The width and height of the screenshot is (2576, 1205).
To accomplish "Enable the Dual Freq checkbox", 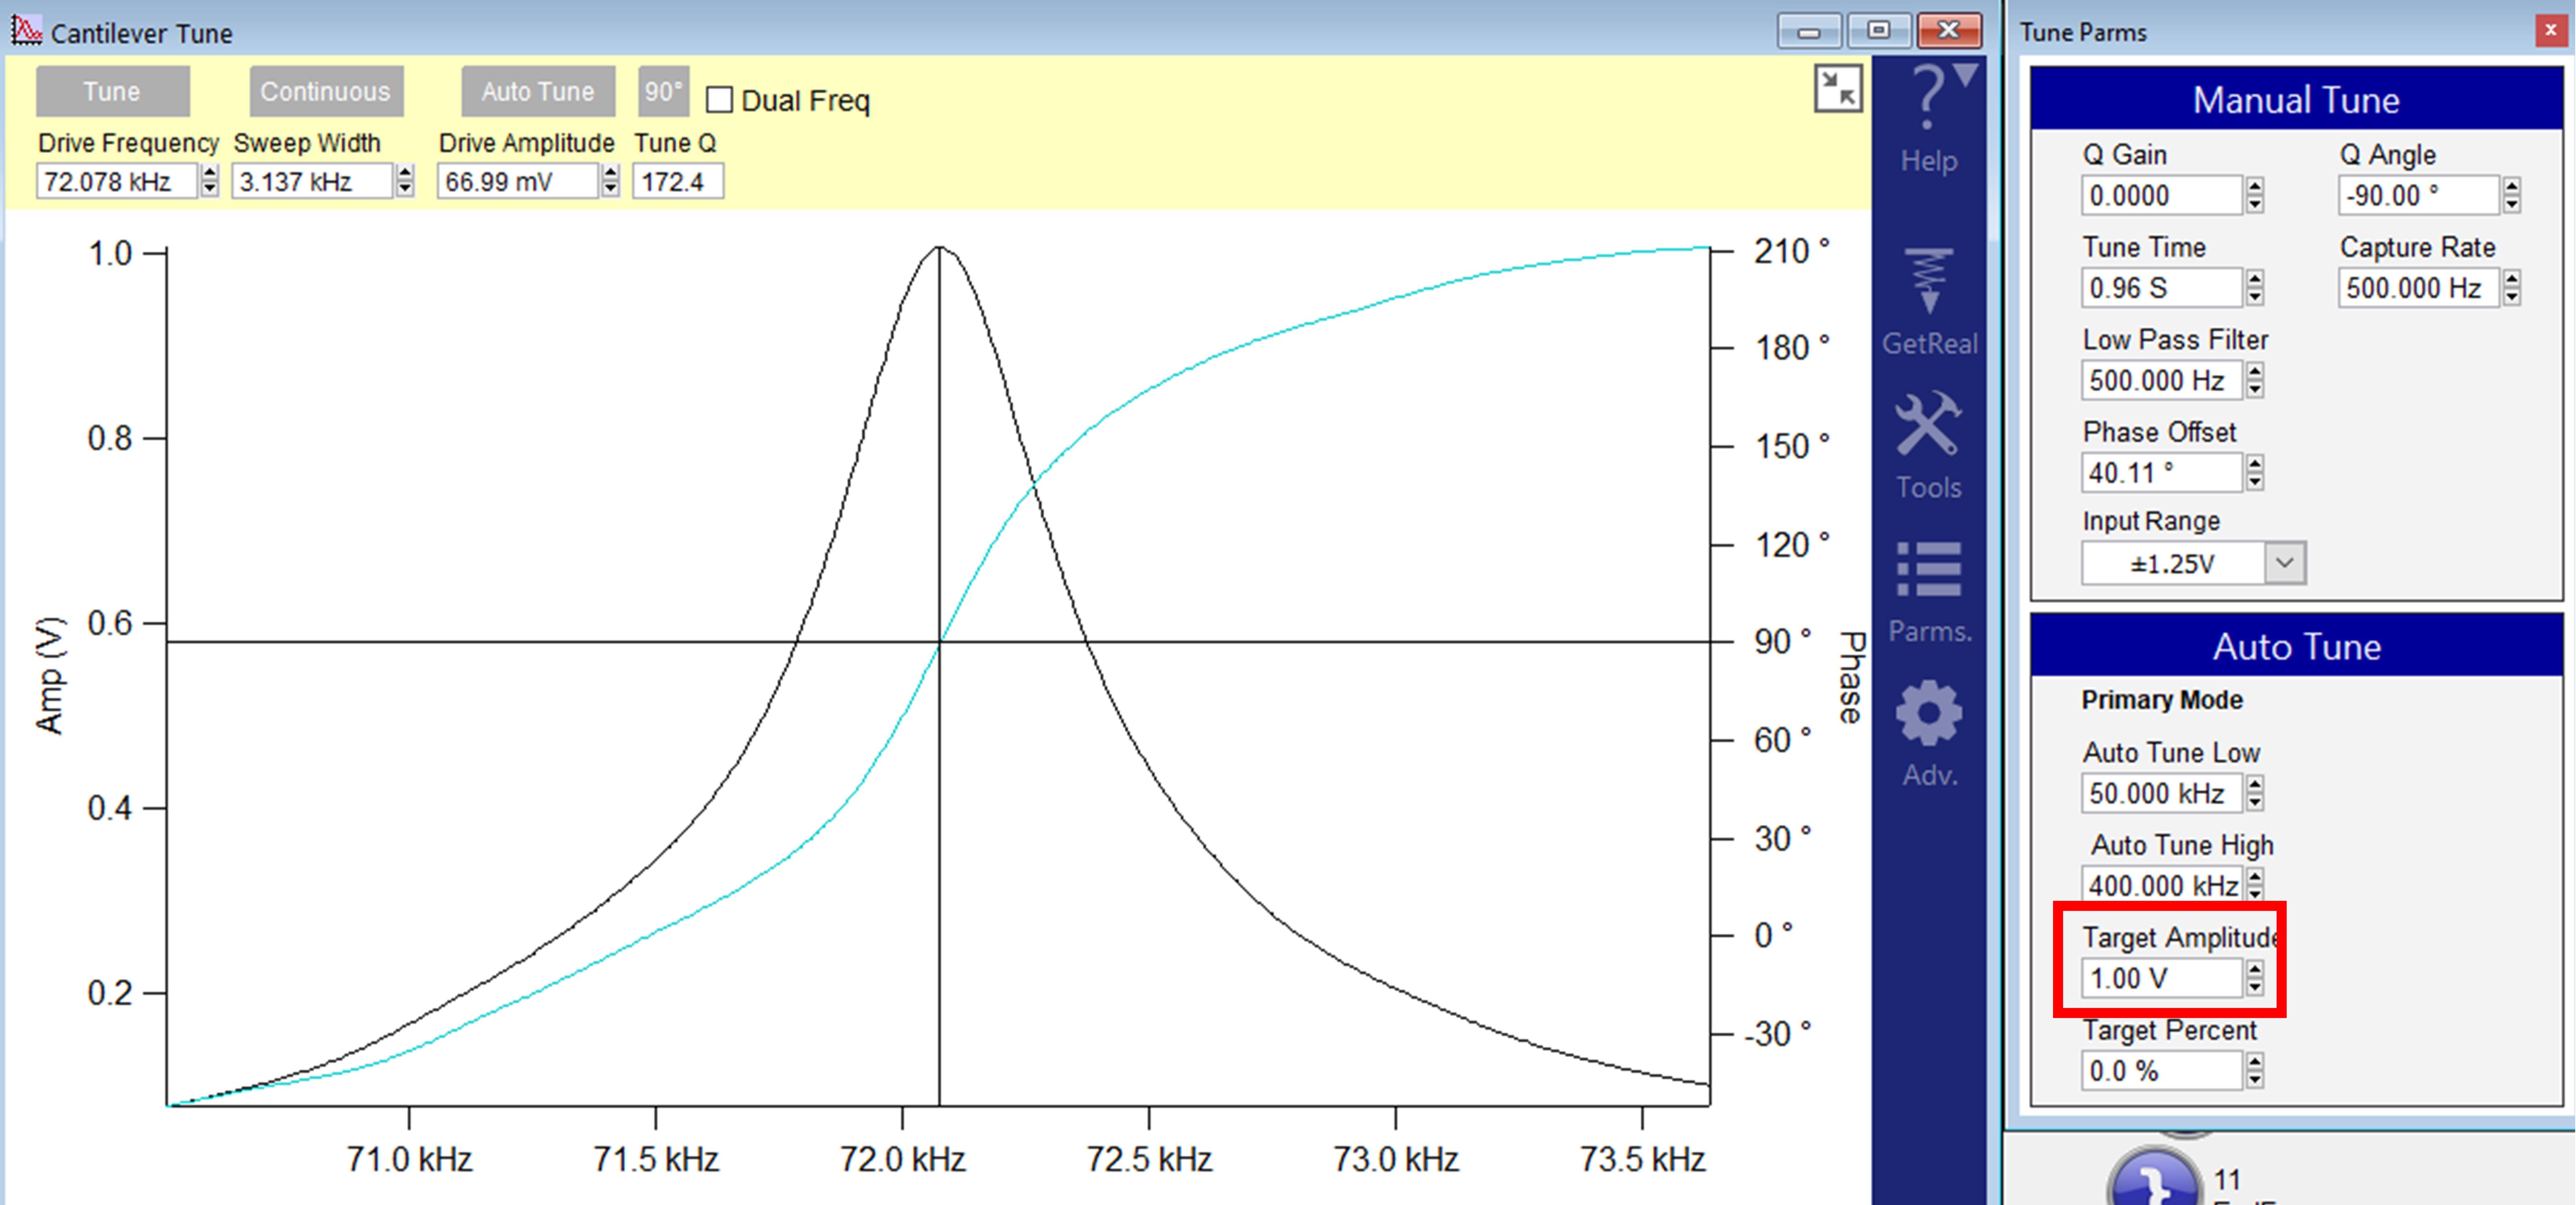I will tap(719, 100).
